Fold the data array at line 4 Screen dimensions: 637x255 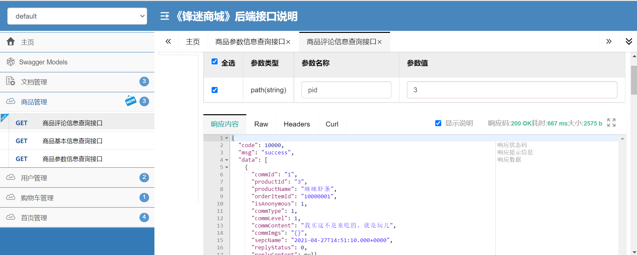[227, 160]
